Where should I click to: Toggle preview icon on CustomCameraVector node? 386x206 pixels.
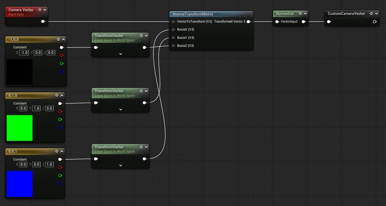pyautogui.click(x=370, y=14)
